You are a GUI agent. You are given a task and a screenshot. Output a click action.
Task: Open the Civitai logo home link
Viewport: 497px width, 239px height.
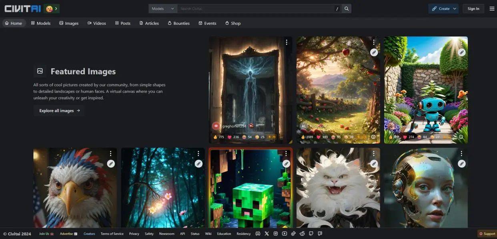pos(22,8)
